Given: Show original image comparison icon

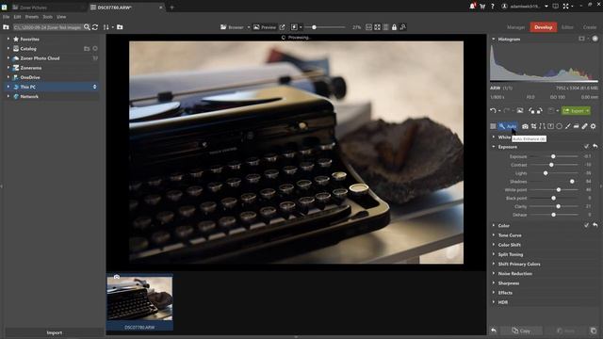Looking at the screenshot, I should [520, 111].
